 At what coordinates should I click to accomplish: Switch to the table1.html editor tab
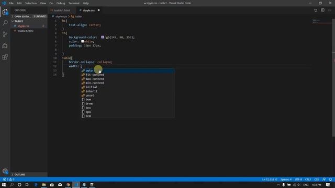click(x=62, y=10)
